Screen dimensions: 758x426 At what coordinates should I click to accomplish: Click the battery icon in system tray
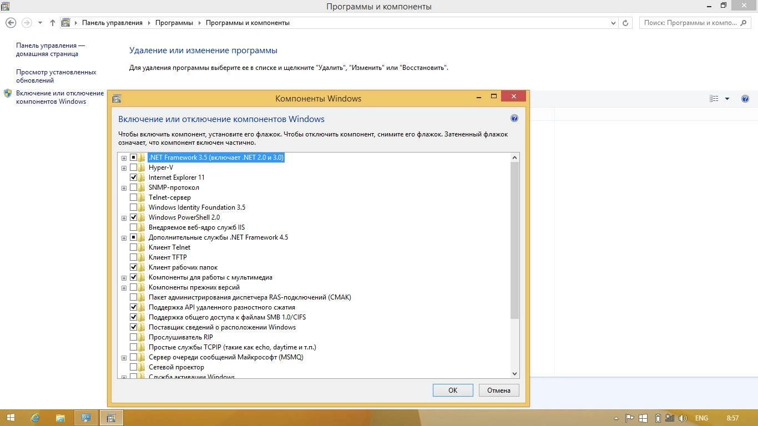point(658,418)
